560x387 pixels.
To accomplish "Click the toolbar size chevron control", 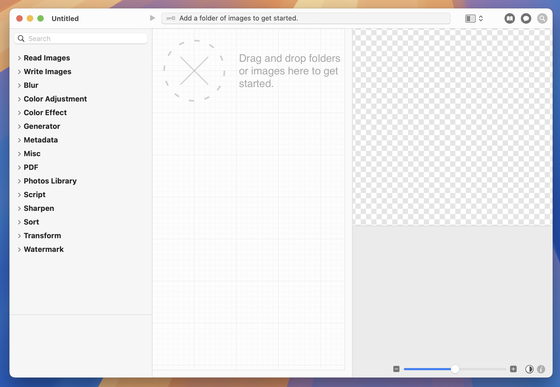I will click(x=481, y=18).
